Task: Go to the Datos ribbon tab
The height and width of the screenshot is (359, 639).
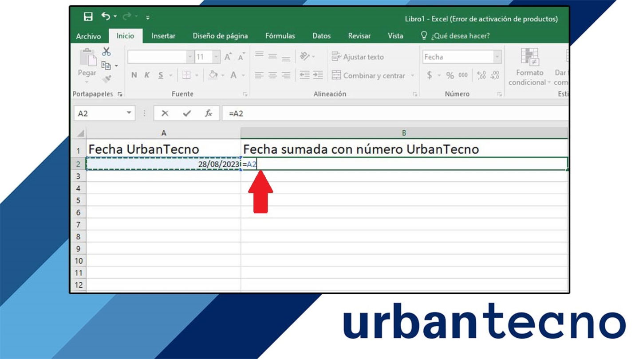Action: (x=321, y=36)
